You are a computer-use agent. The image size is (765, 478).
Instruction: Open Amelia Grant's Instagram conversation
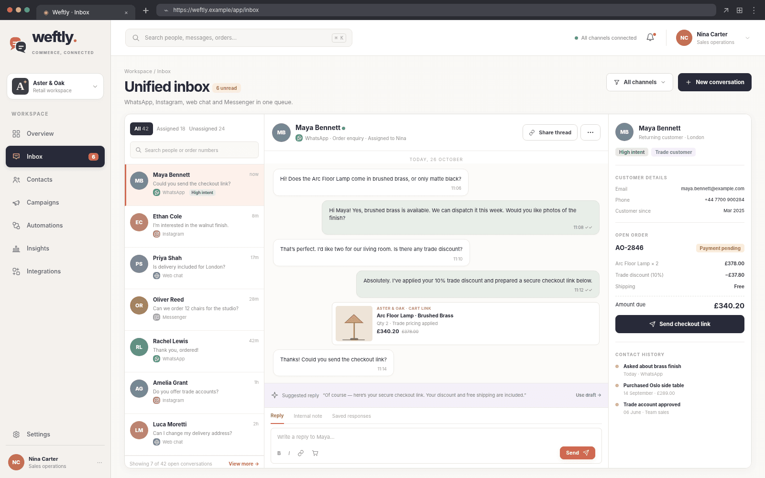[194, 393]
